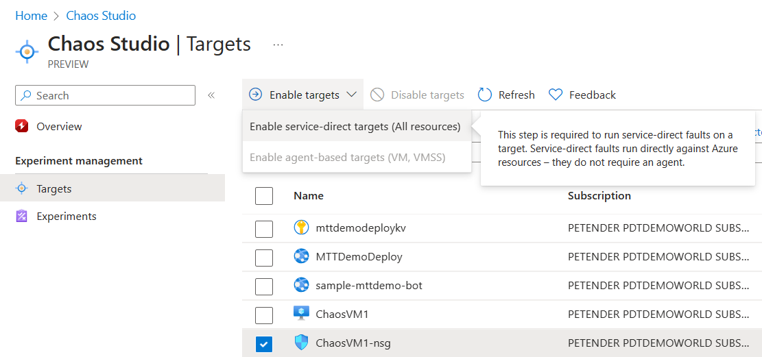Click the Disable targets button
This screenshot has width=762, height=357.
pos(418,95)
